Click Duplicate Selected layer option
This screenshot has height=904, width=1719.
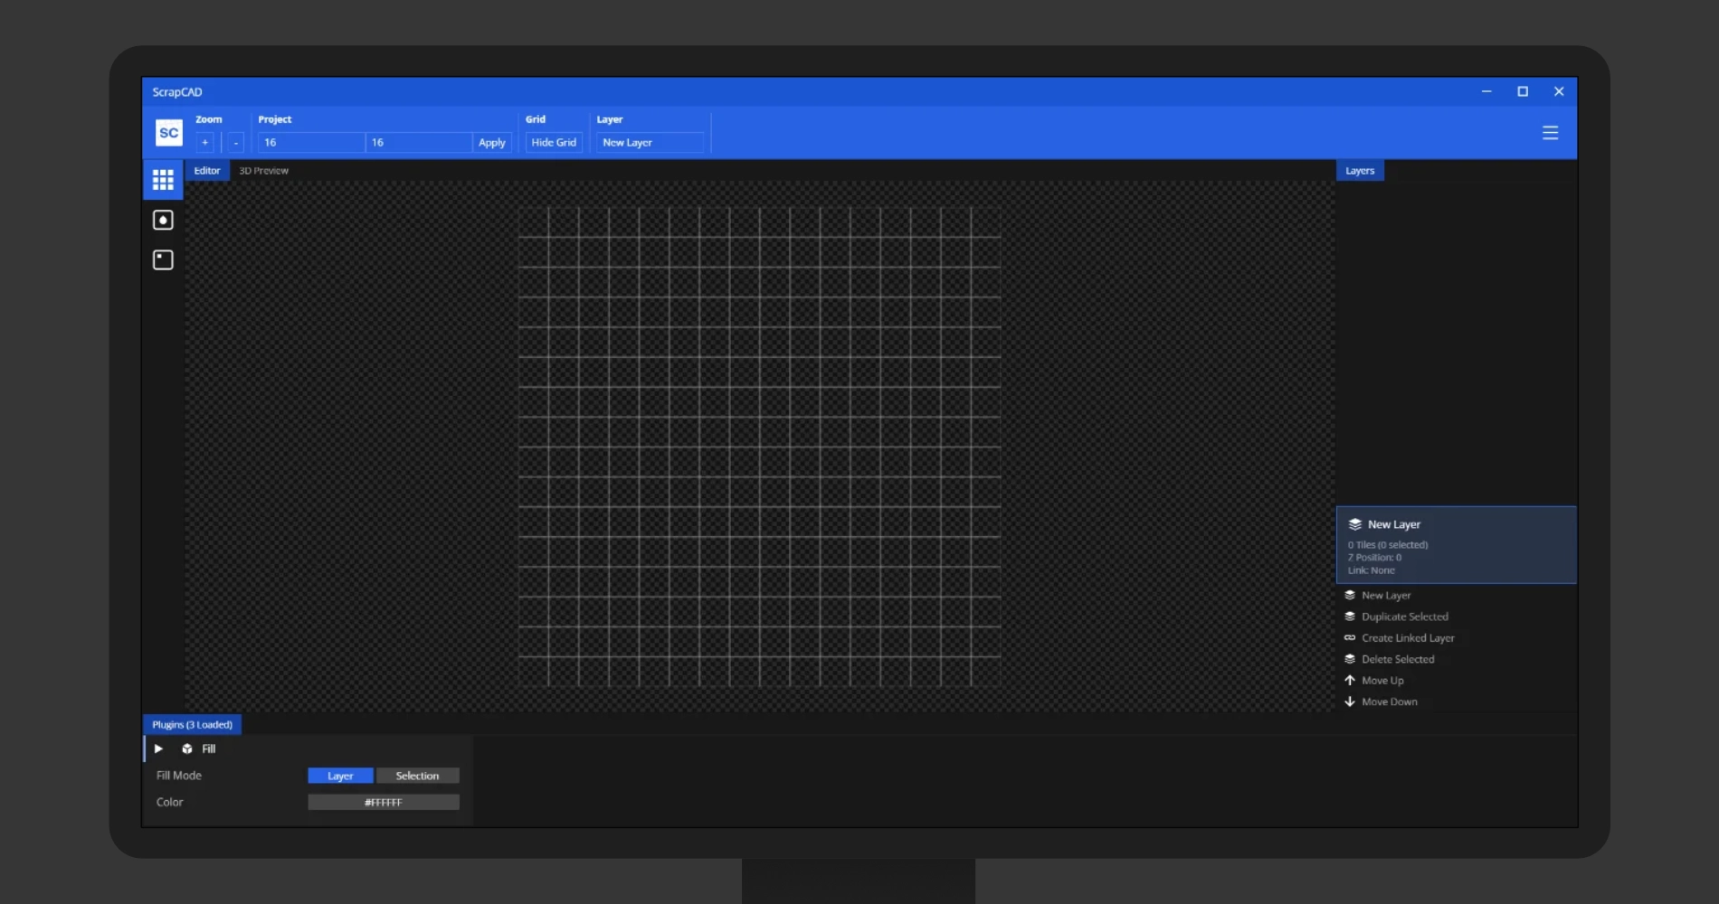[1404, 617]
